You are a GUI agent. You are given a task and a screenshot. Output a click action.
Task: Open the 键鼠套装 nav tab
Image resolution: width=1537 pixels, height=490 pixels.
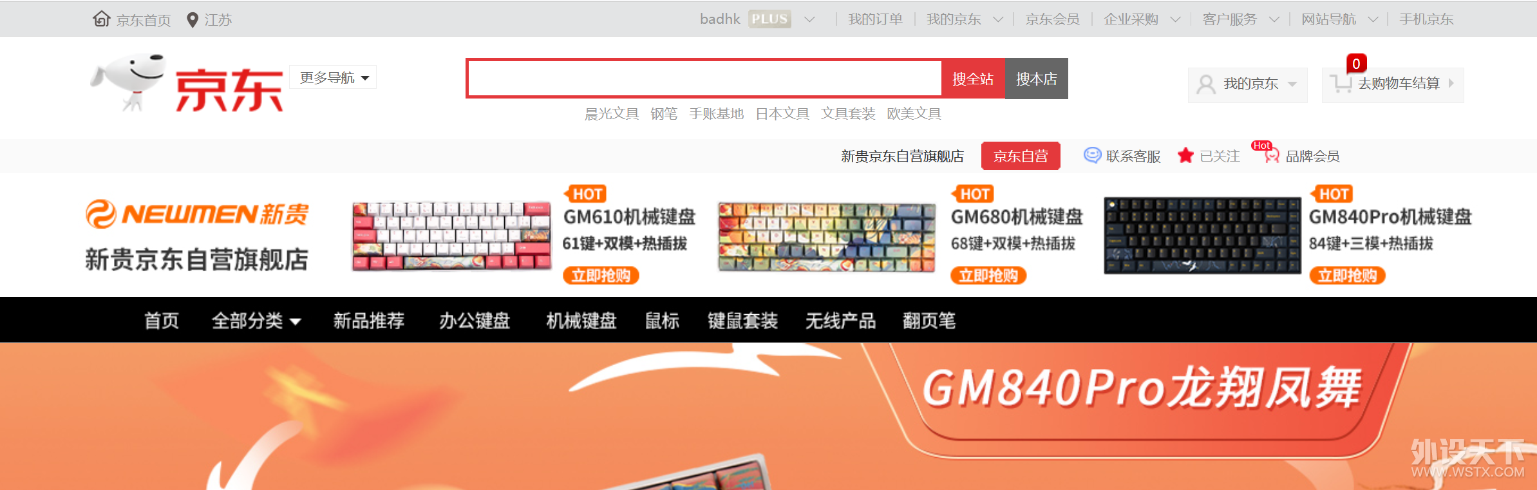[742, 320]
